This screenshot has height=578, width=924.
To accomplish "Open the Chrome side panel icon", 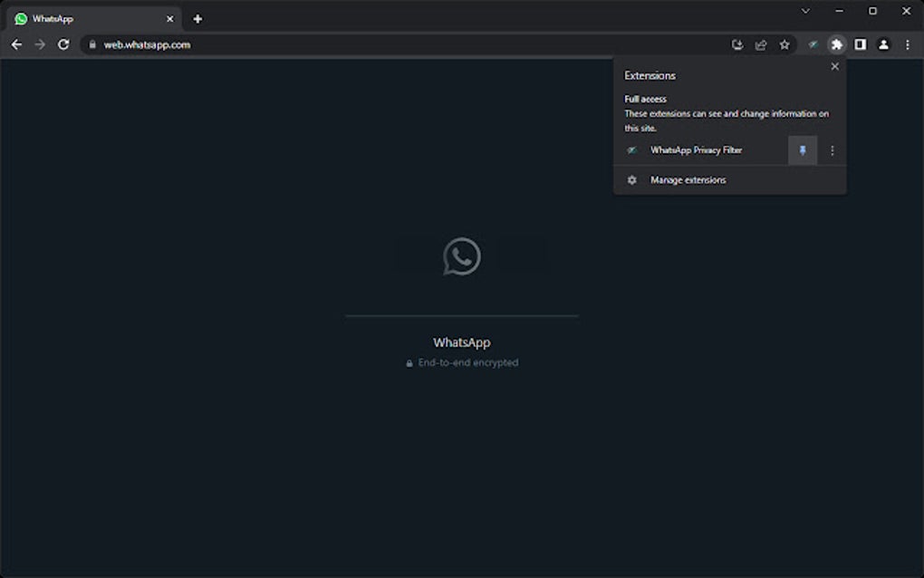I will tap(860, 44).
